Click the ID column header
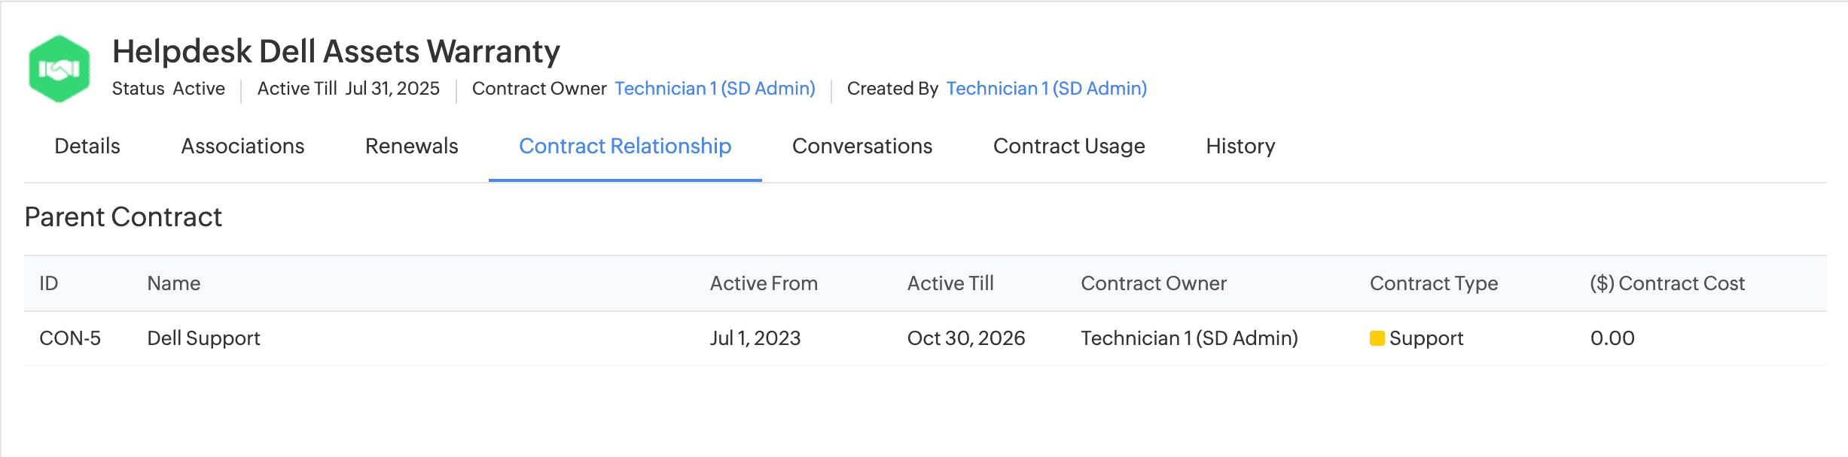Viewport: 1848px width, 457px height. 49,283
